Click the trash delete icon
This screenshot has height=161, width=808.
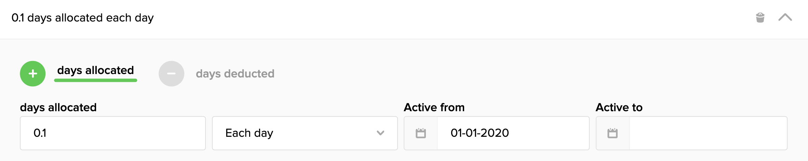[760, 17]
